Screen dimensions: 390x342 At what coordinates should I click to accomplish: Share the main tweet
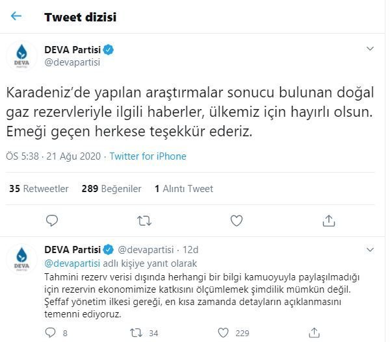[x=330, y=222]
